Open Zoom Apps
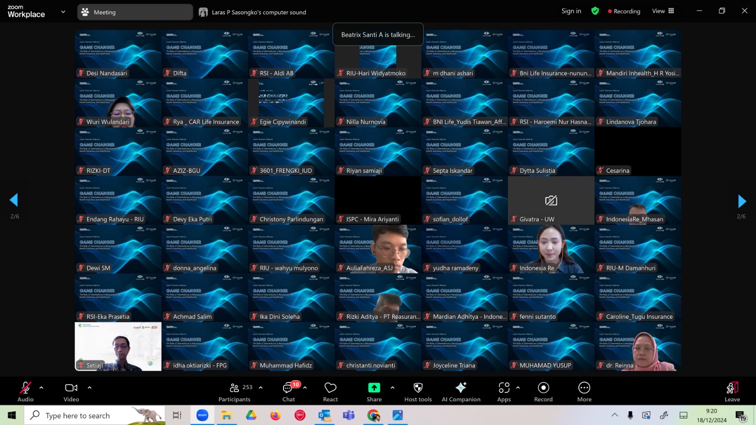 [504, 391]
